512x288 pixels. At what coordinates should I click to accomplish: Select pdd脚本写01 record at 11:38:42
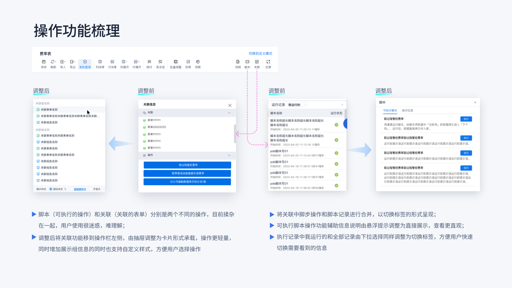coord(306,185)
